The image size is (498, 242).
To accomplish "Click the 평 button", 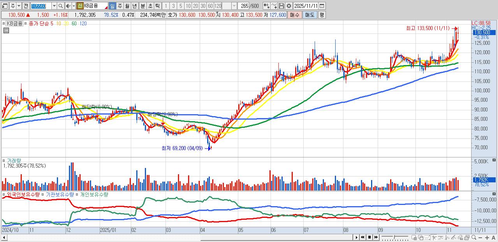I will (x=322, y=15).
